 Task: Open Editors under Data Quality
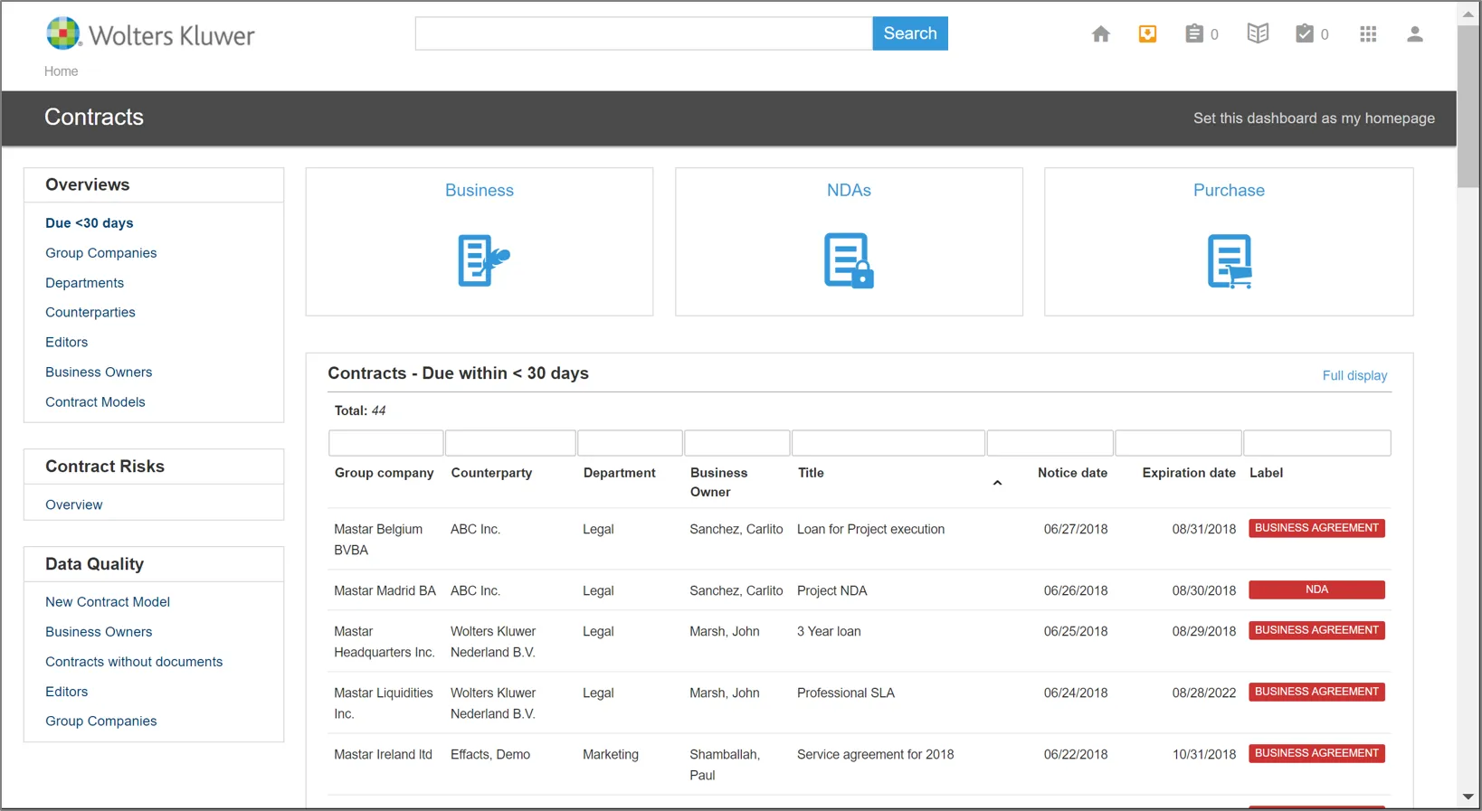pos(67,692)
